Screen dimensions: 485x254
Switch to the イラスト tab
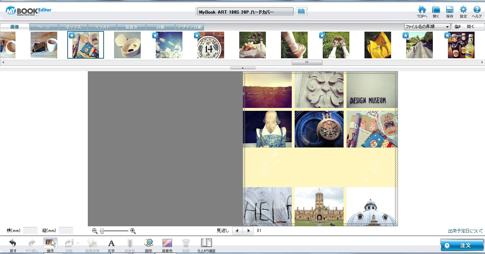point(102,27)
